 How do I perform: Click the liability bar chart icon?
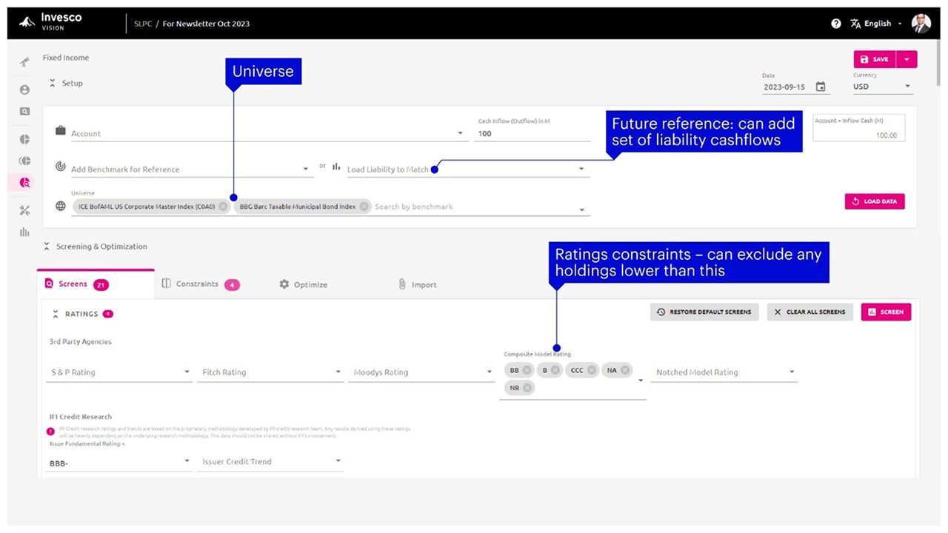coord(336,167)
